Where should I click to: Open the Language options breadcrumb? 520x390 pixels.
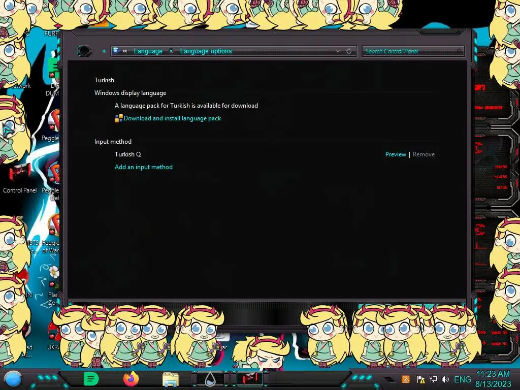206,51
